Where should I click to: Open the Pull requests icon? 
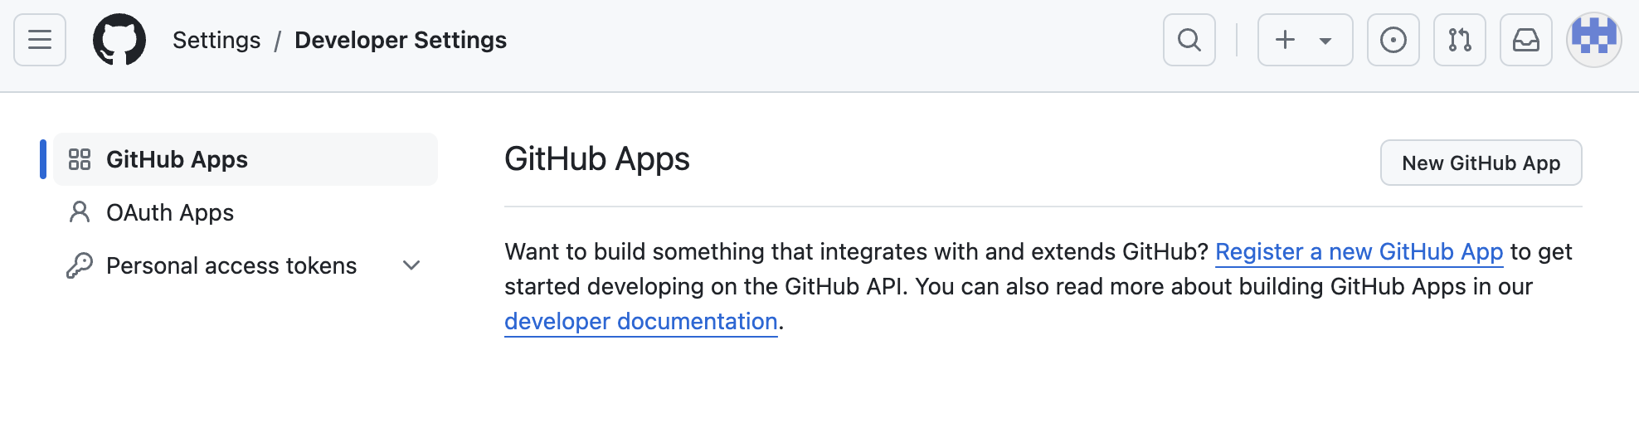click(x=1460, y=40)
